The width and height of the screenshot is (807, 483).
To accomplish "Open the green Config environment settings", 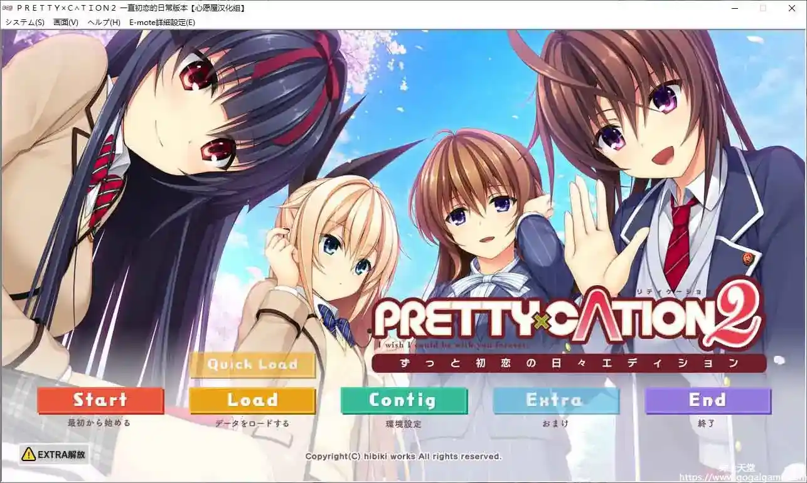I will [404, 401].
